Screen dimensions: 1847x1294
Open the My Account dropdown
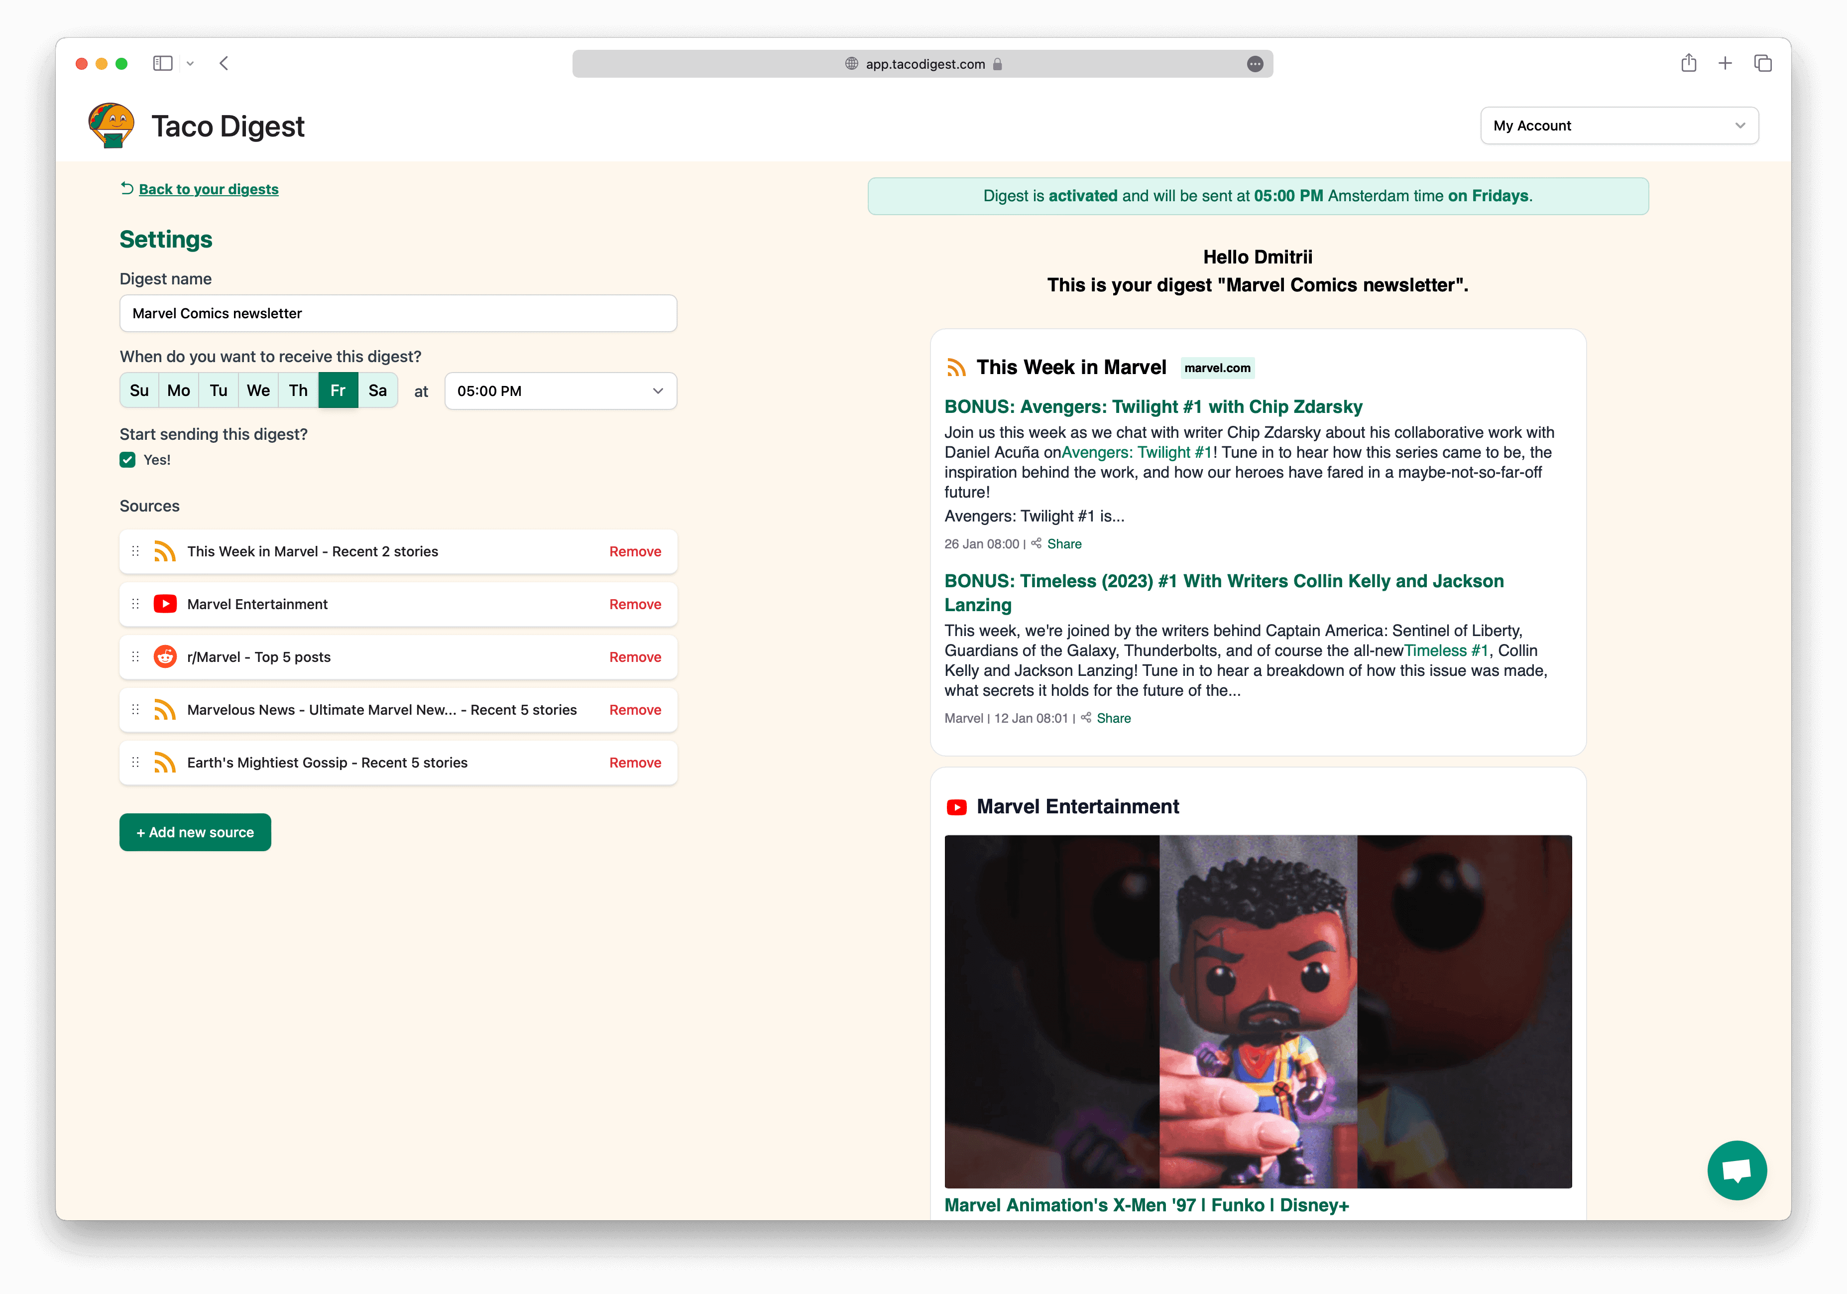[1618, 126]
